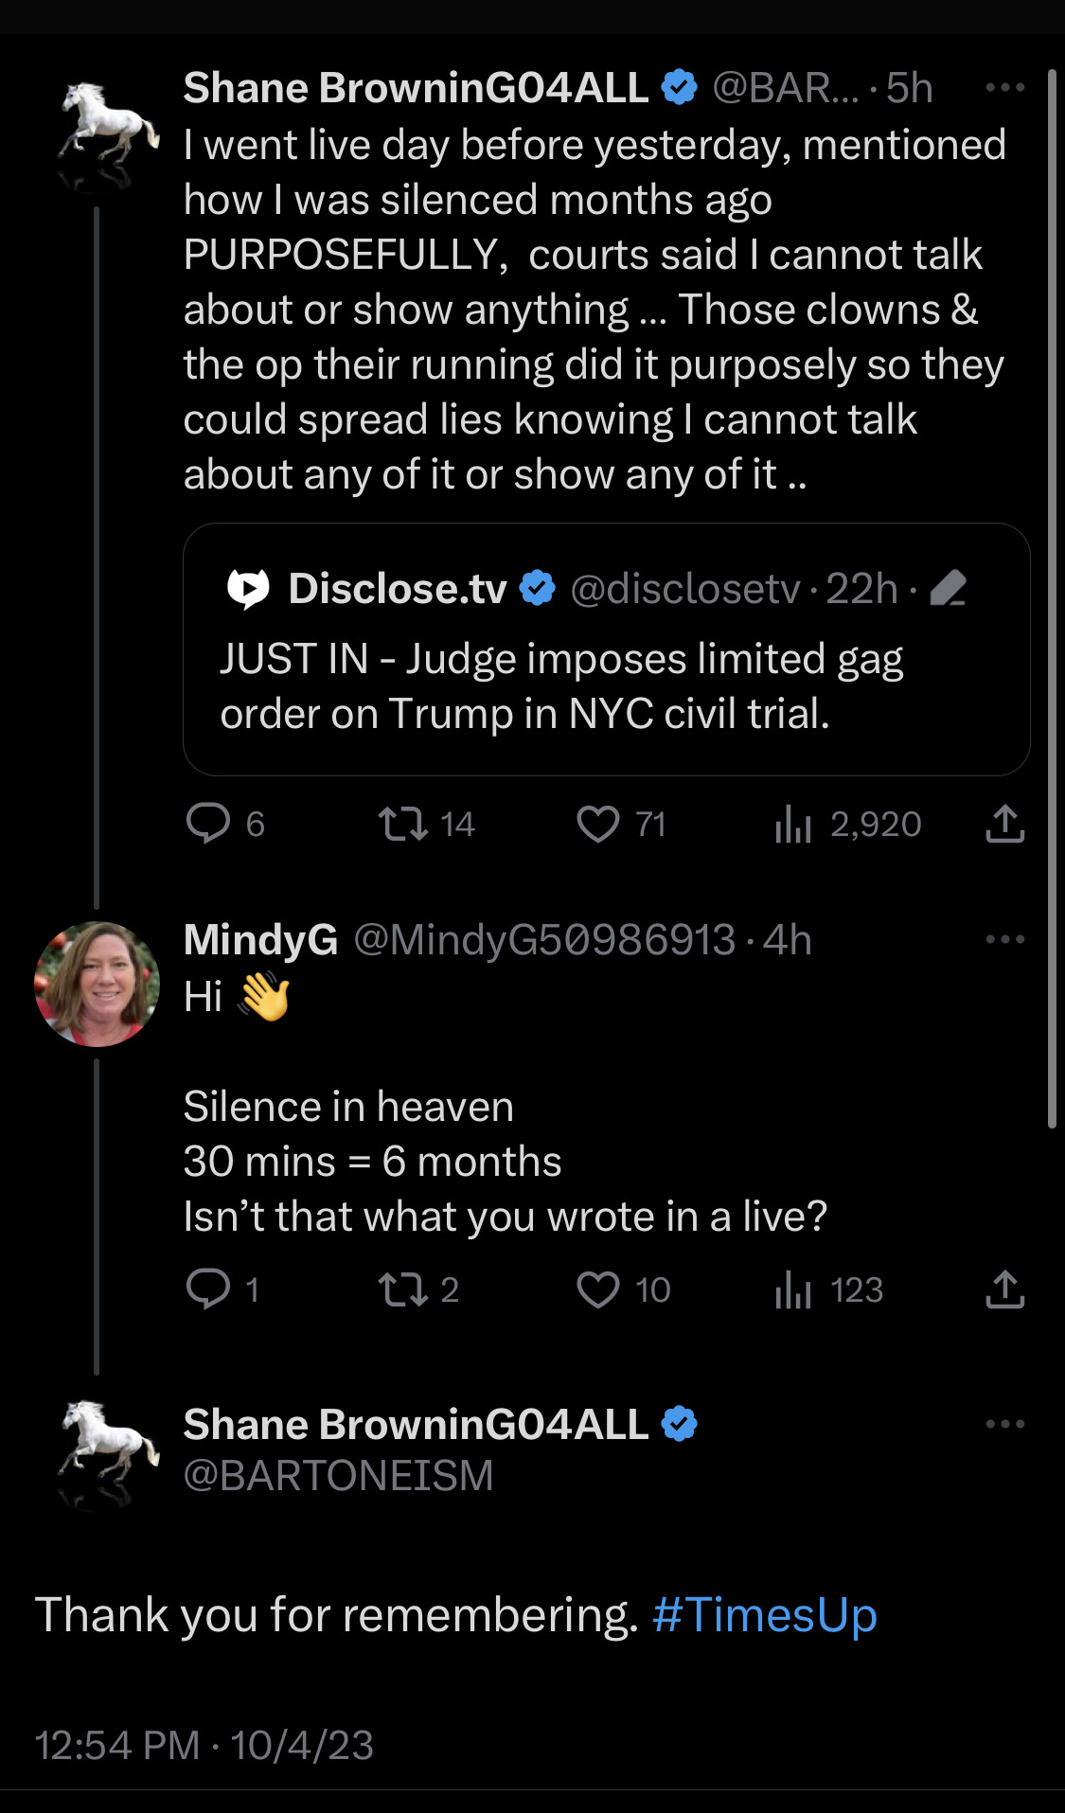
Task: Like the top tweet with 71 likes
Action: click(598, 824)
